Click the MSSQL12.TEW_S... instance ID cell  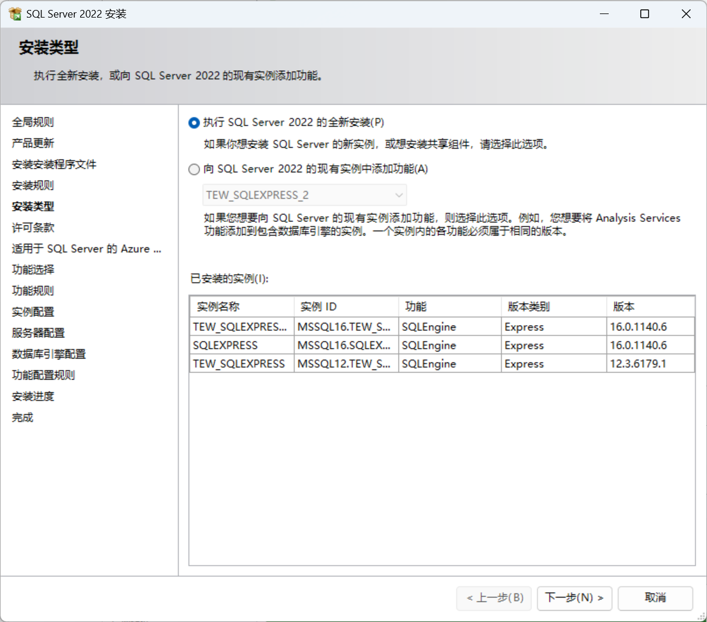[346, 364]
